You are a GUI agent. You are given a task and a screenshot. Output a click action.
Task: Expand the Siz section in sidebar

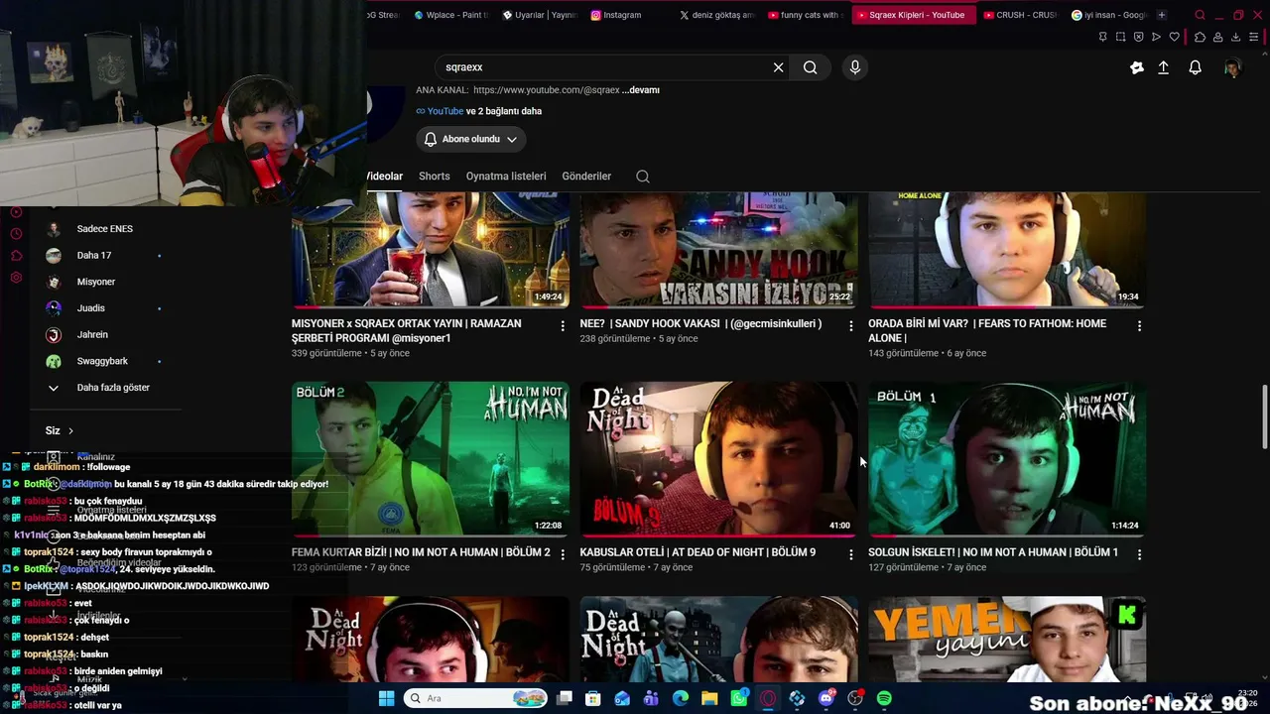[60, 430]
